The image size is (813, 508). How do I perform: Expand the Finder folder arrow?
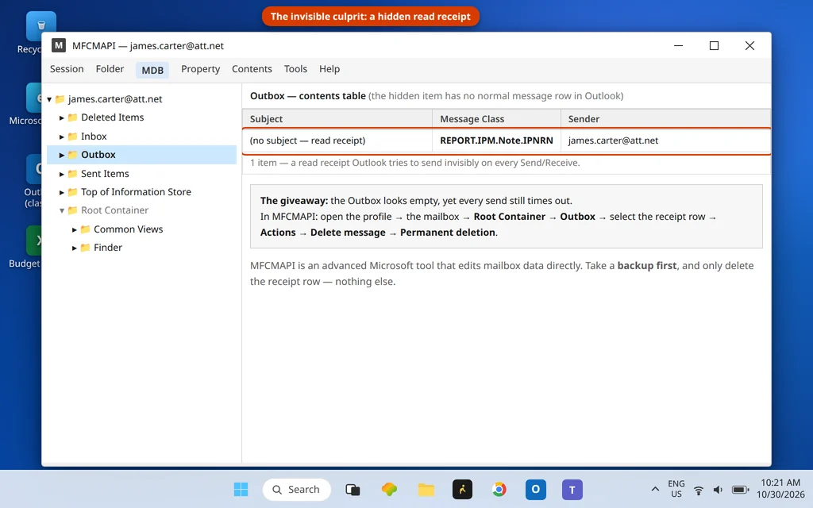(74, 248)
